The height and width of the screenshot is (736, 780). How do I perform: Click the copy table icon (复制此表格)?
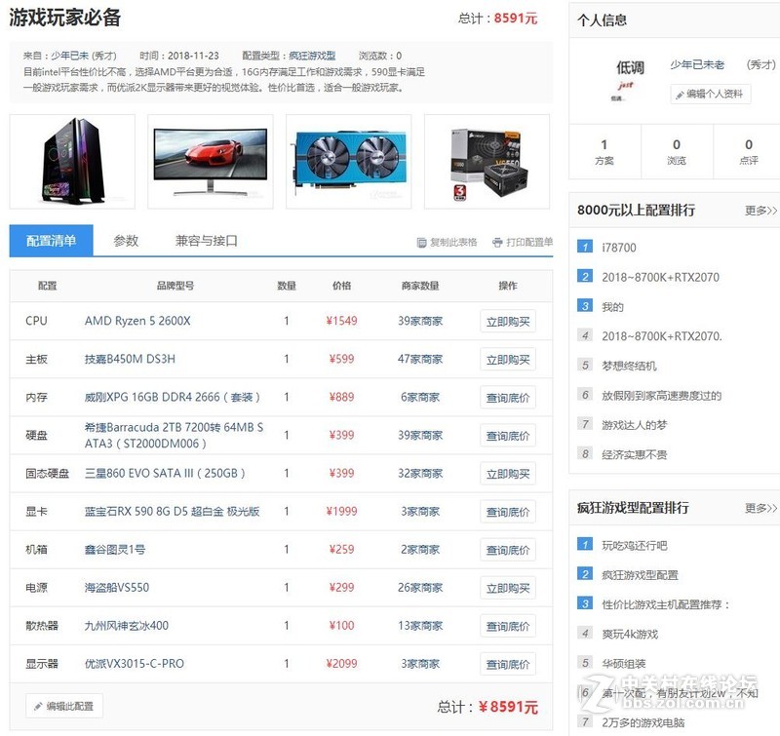point(421,242)
